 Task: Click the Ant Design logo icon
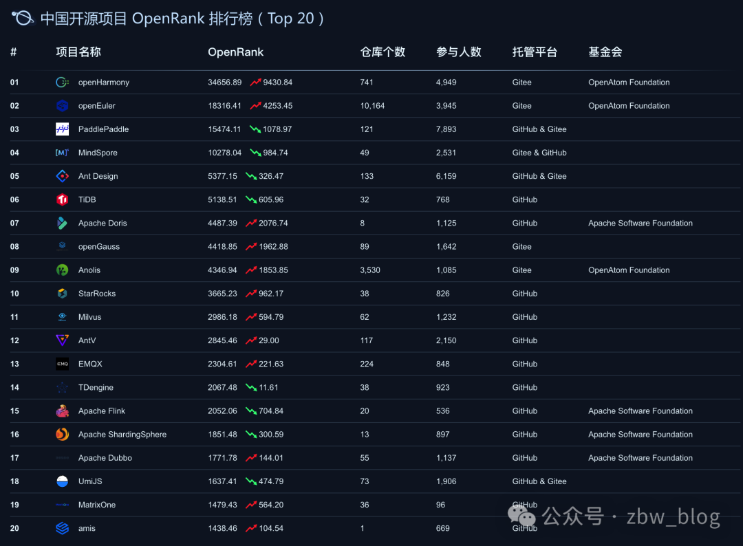tap(62, 176)
